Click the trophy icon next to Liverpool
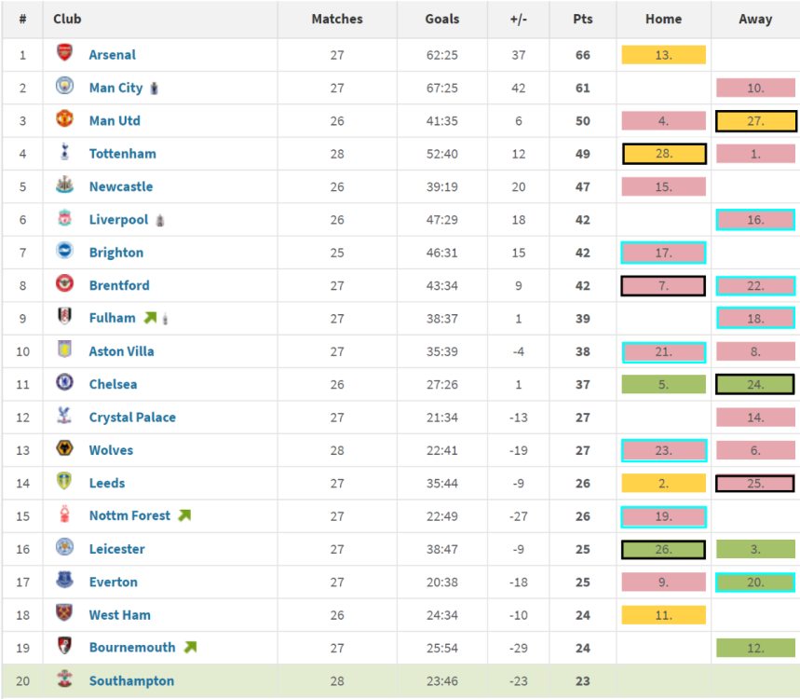Image resolution: width=800 pixels, height=699 pixels. point(160,220)
